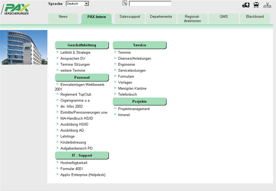Screen dimensions: 276x191
Task: Open Organigramme u.a. link
Action: [x=75, y=100]
